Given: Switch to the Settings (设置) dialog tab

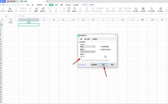Looking at the screenshot, I should coord(81,39).
